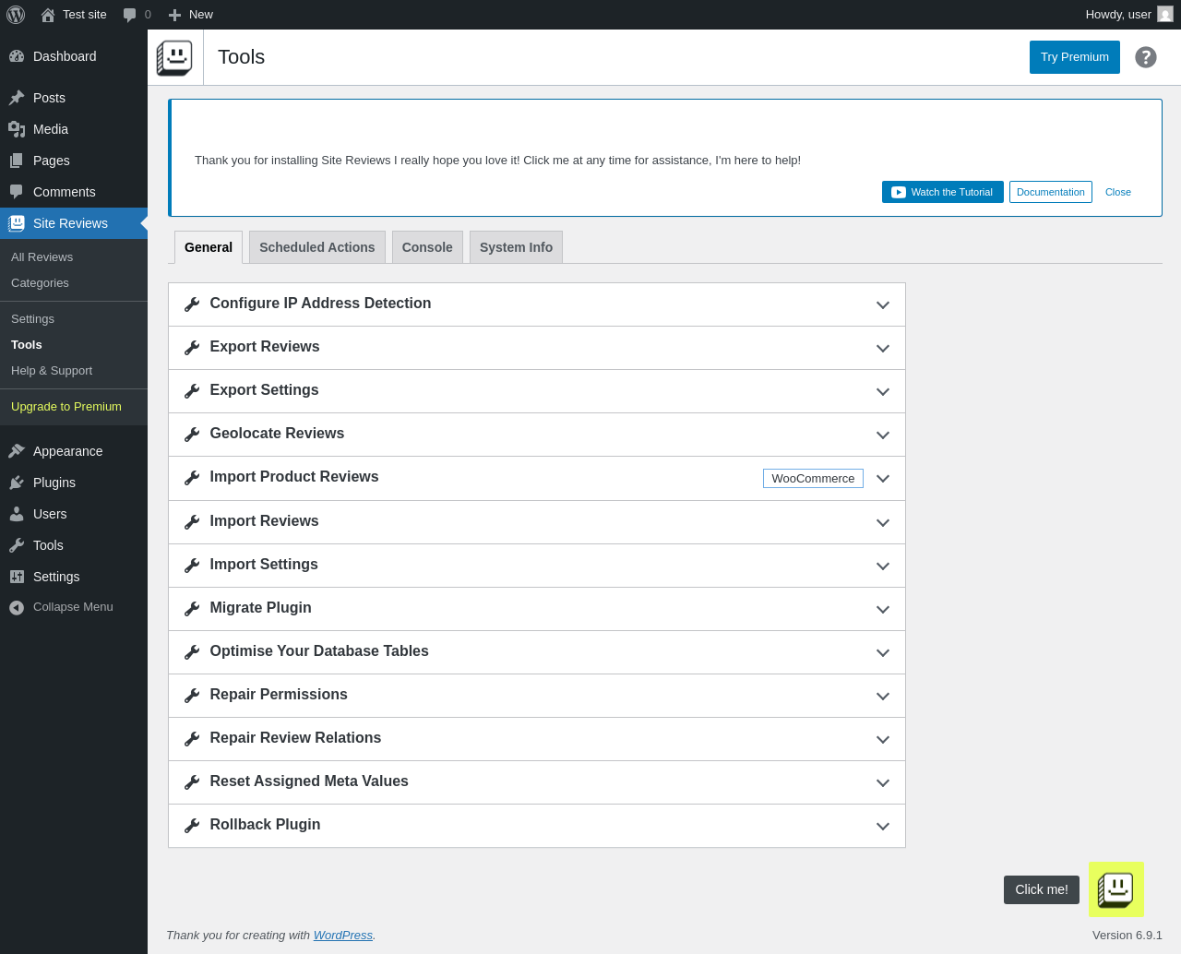Screen dimensions: 1181x954
Task: Click Watch the Tutorial button
Action: pyautogui.click(x=942, y=192)
